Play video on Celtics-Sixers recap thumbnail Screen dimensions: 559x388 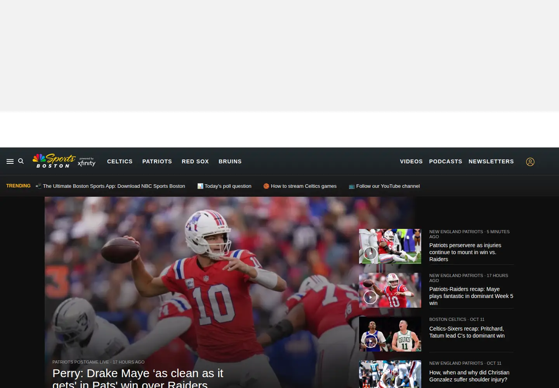tap(370, 341)
